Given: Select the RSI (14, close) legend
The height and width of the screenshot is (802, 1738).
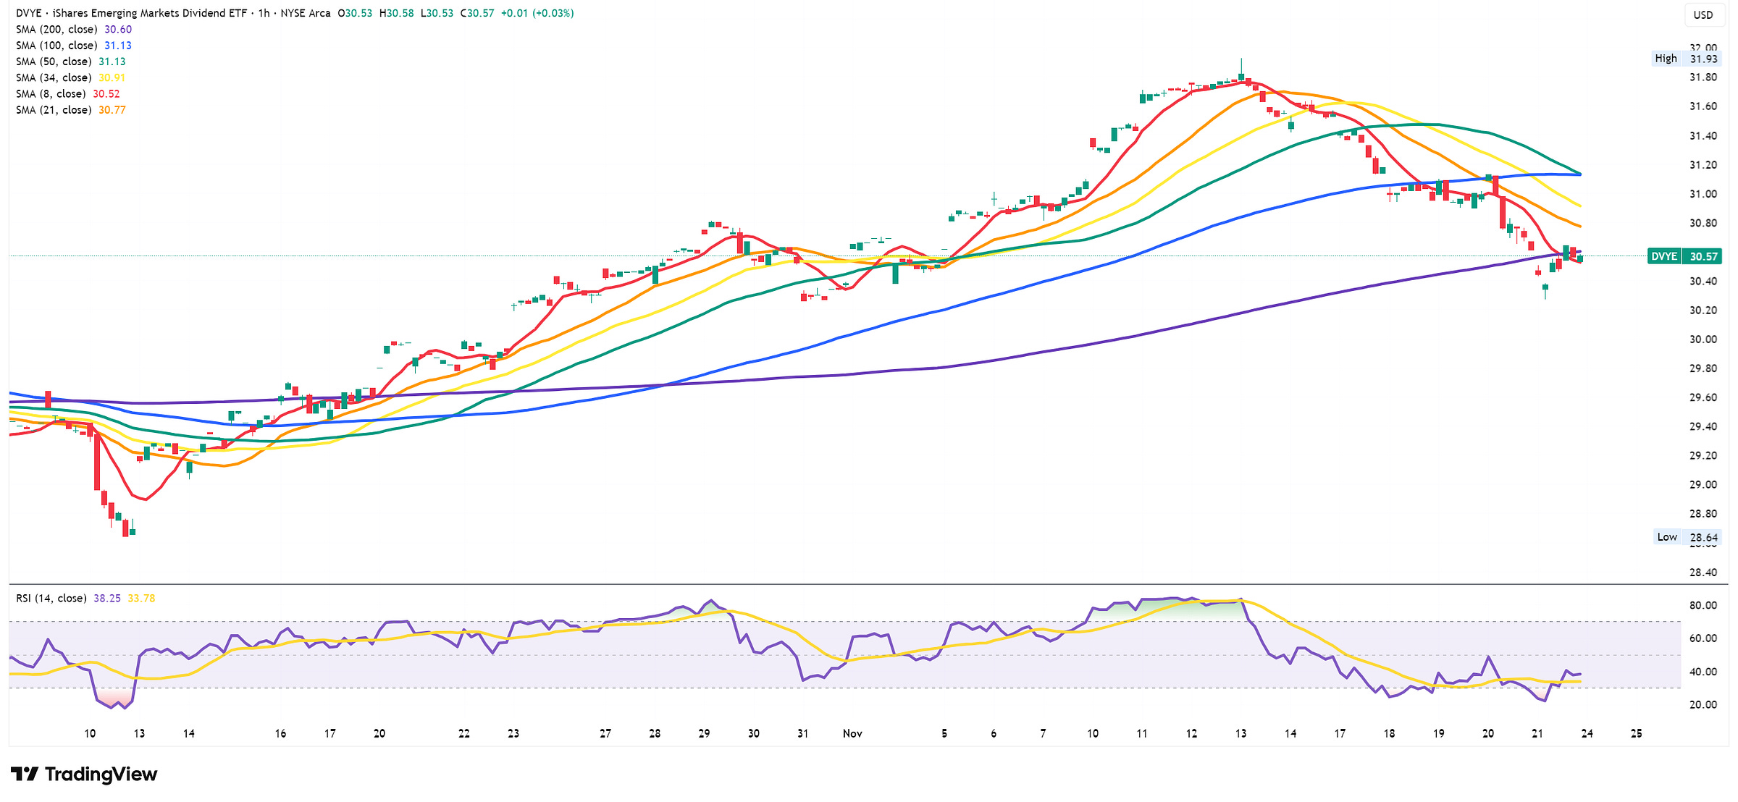Looking at the screenshot, I should [x=51, y=599].
